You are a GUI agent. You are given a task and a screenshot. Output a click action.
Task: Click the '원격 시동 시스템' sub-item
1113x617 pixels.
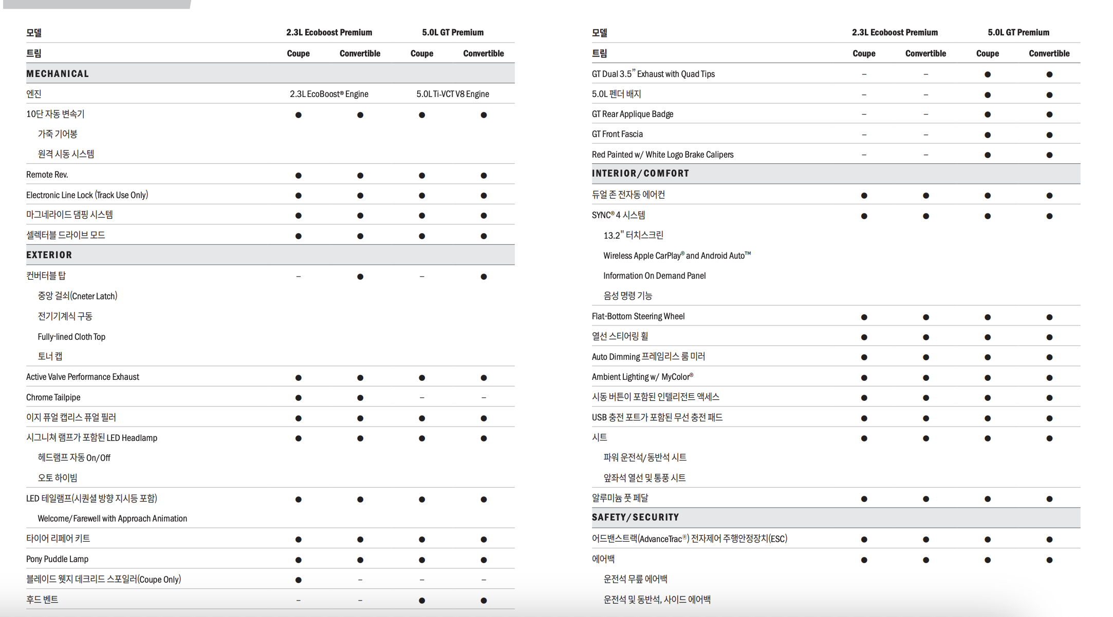(x=66, y=154)
